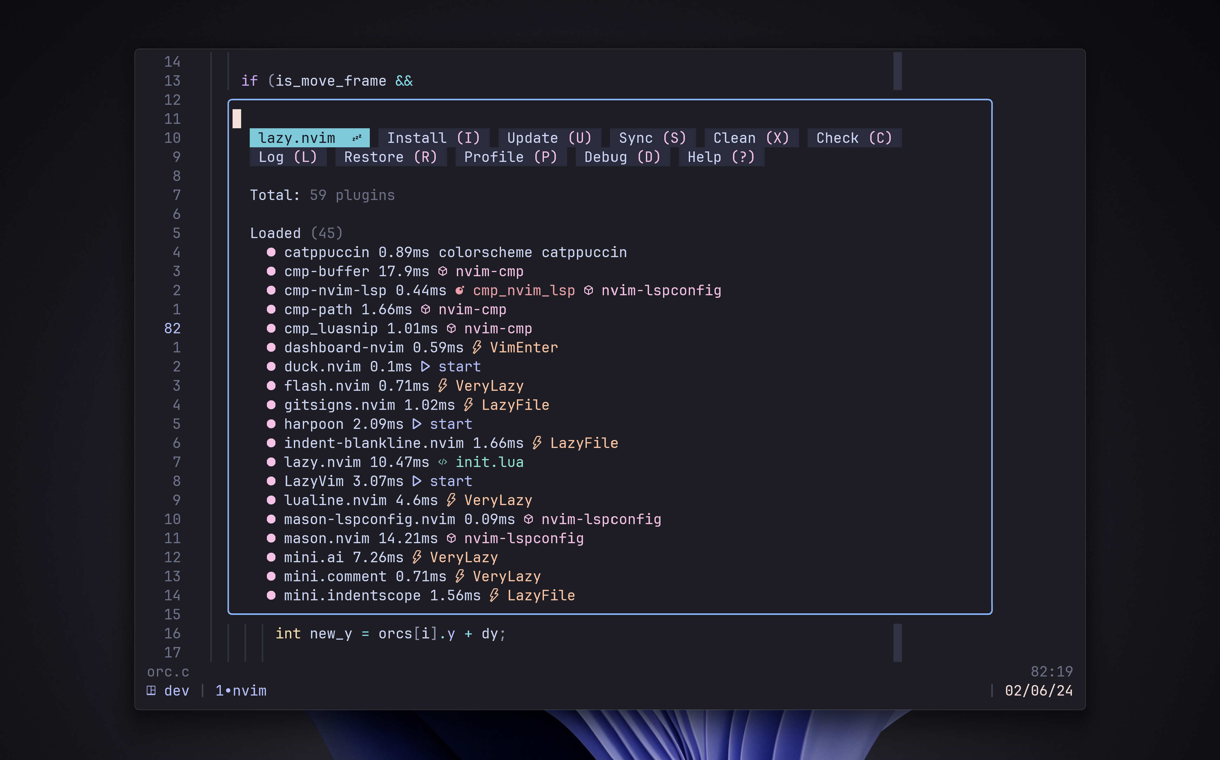The image size is (1220, 760).
Task: Click the lightning icon on indent-blankline.nvim row
Action: click(x=537, y=443)
